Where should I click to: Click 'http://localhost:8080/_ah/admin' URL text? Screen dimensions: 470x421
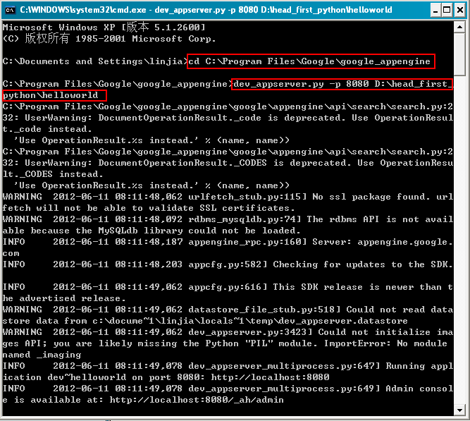click(197, 400)
